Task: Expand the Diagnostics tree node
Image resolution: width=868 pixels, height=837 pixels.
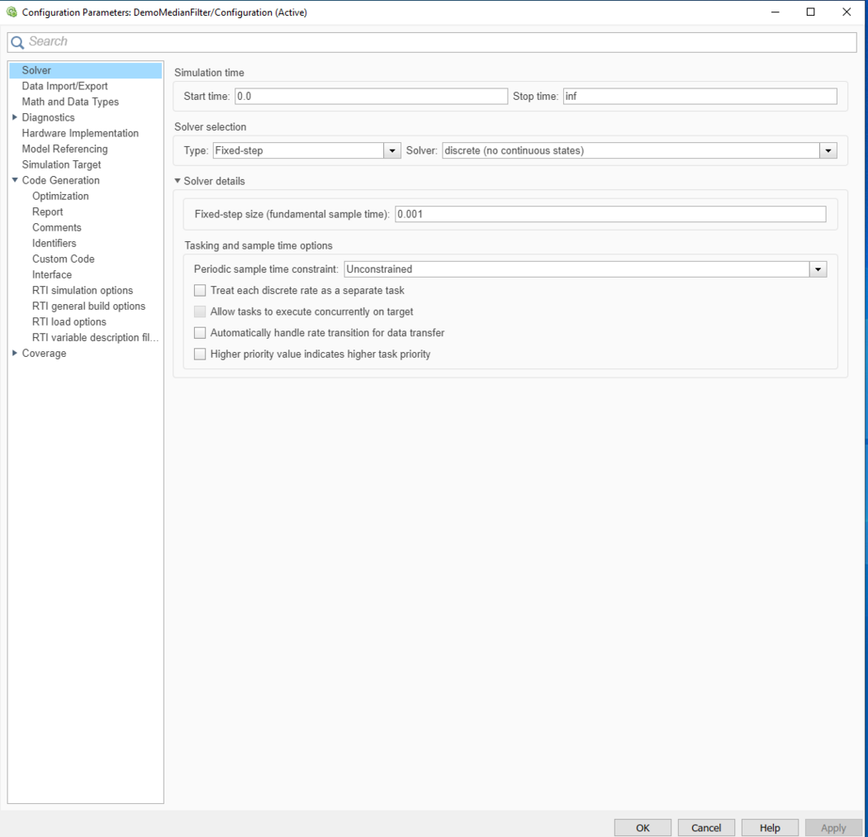Action: click(15, 117)
